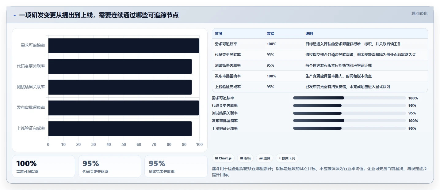This screenshot has height=190, width=440.
Task: Click description 生产变更应保留审批人、时间和版本信息
Action: (339, 76)
